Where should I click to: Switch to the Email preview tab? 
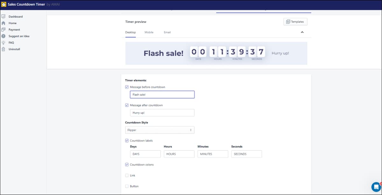pos(167,32)
